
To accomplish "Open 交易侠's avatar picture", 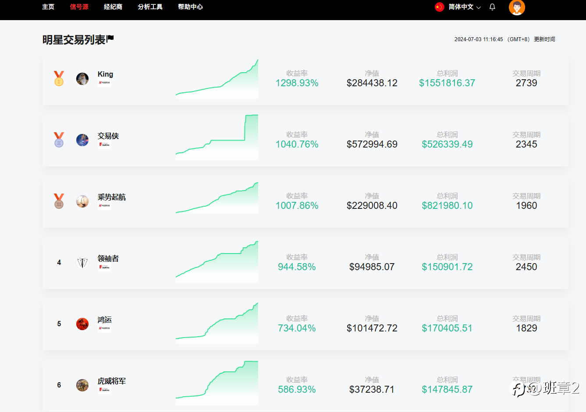I will point(82,140).
